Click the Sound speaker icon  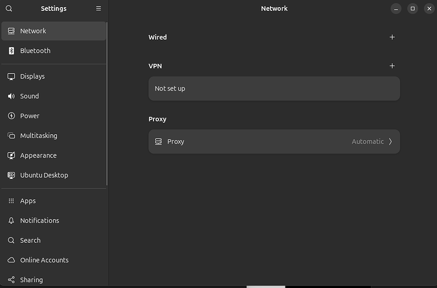[x=11, y=96]
